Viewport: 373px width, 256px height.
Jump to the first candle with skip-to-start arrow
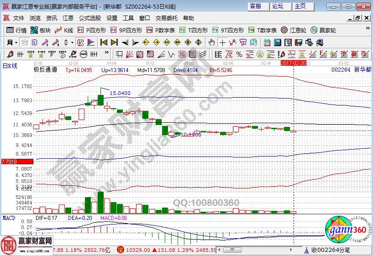(x=104, y=42)
